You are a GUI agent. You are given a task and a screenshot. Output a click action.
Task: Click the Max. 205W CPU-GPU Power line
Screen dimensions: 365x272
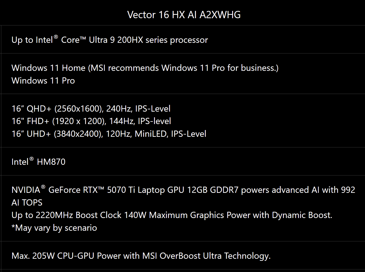141,256
